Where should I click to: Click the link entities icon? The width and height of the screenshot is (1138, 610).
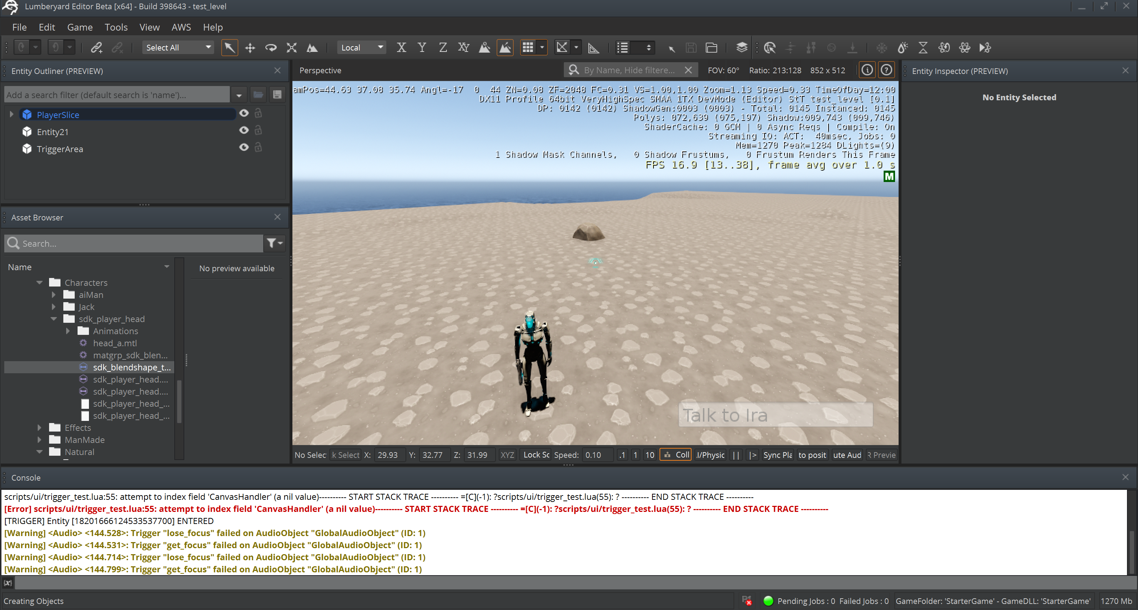96,48
